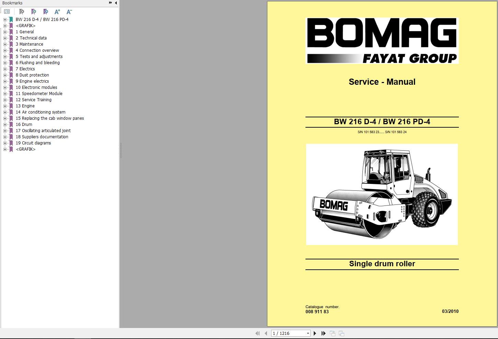The image size is (498, 339).
Task: Collapse the Bookmarks panel with the arrow
Action: (x=116, y=3)
